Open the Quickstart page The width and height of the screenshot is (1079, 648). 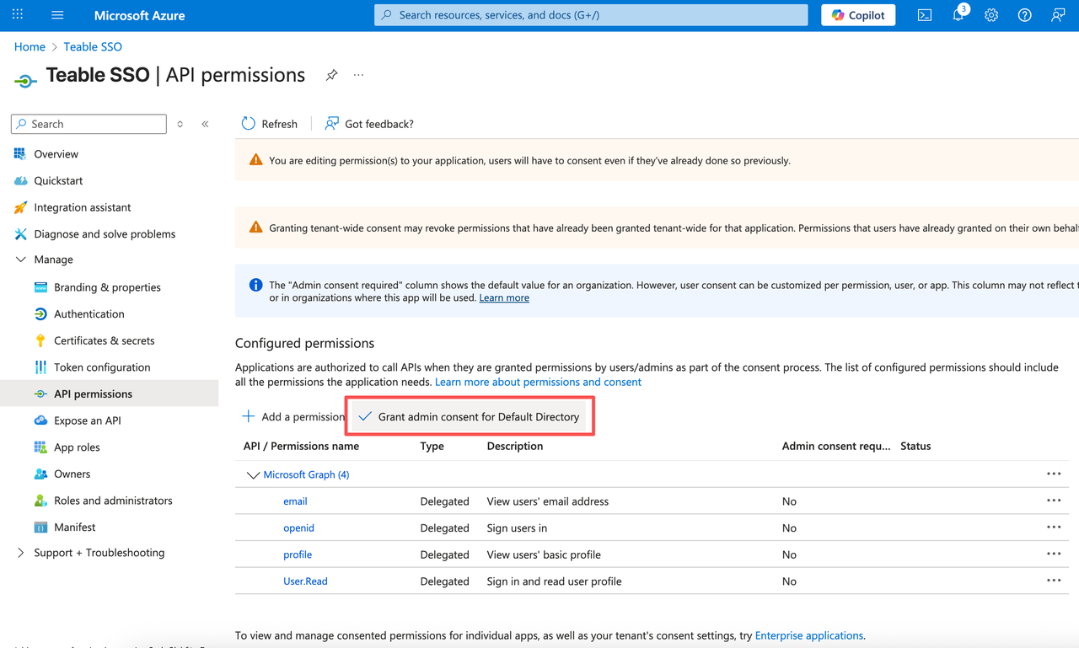pyautogui.click(x=58, y=180)
